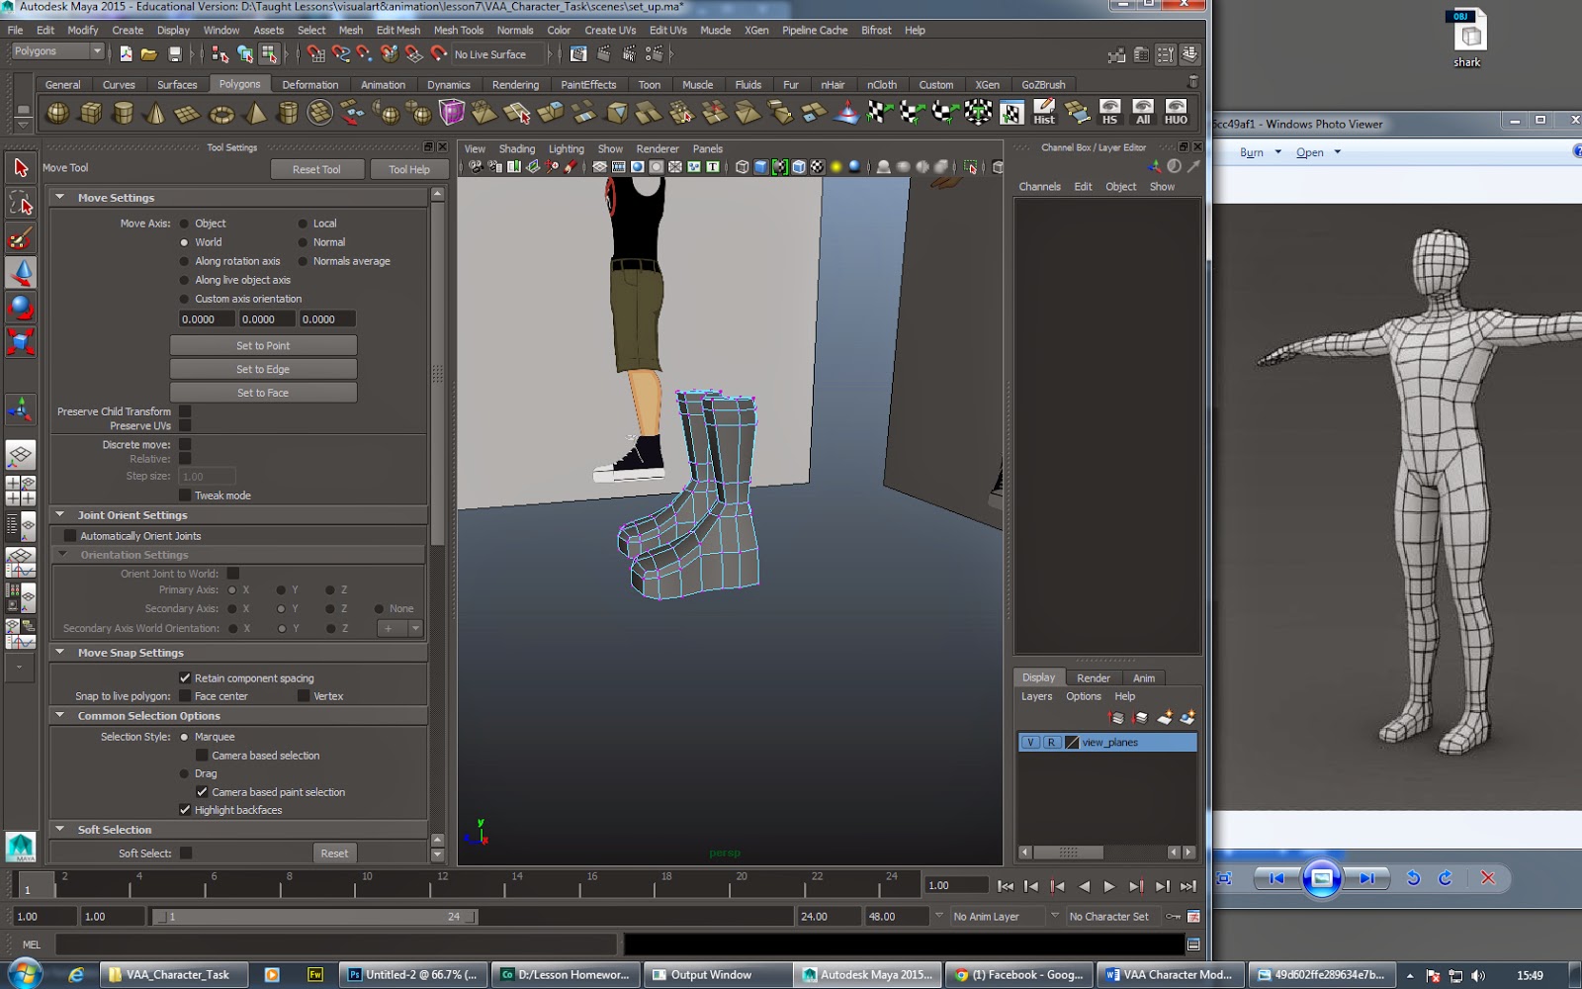1582x989 pixels.
Task: Click the Layer Editor horizontal scrollbar
Action: [x=1069, y=853]
